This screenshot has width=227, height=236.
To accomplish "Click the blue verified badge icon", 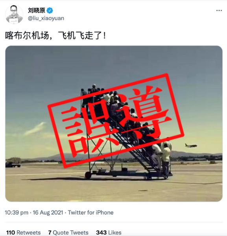I will 50,11.
